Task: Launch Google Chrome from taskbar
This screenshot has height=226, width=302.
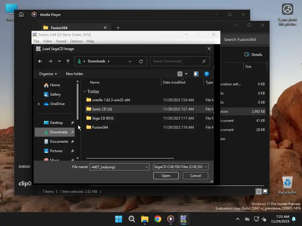Action: (x=158, y=219)
